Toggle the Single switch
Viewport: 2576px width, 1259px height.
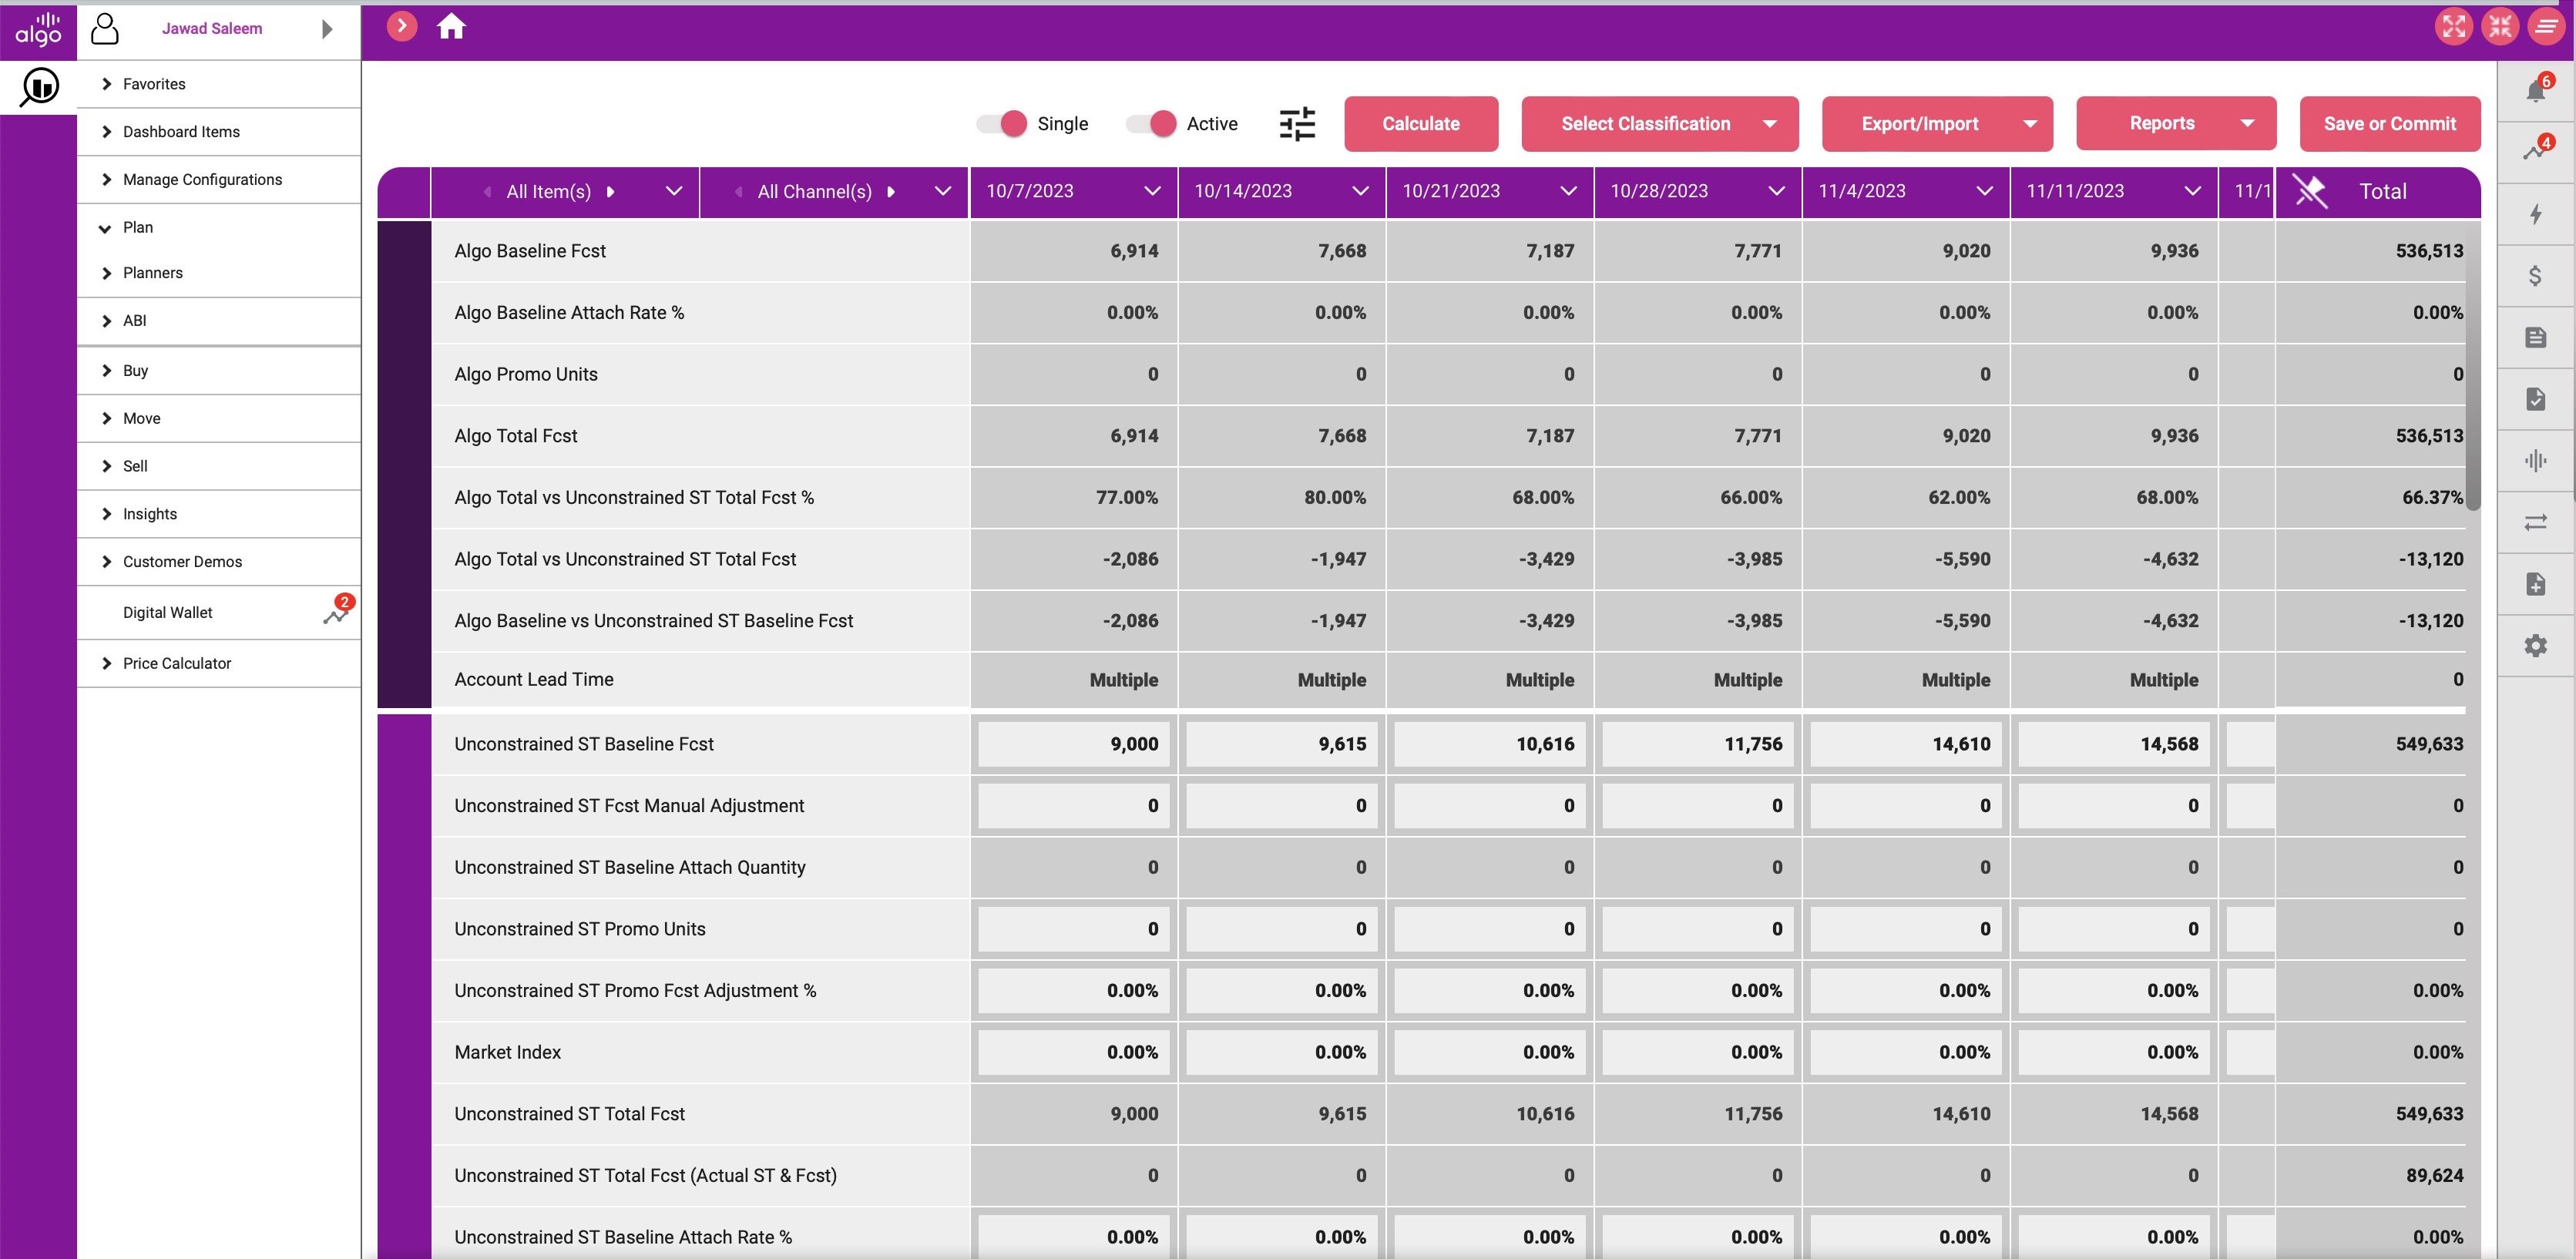[1002, 124]
